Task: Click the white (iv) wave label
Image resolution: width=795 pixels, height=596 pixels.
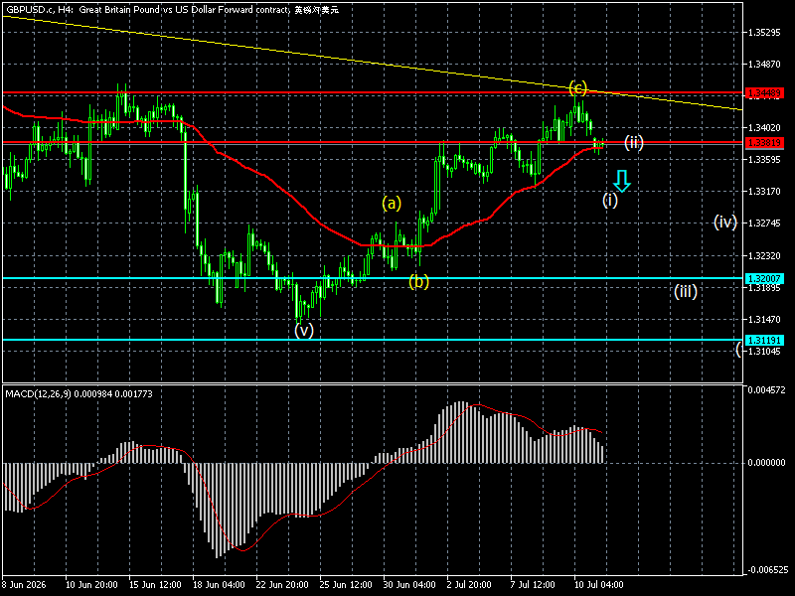Action: tap(725, 222)
